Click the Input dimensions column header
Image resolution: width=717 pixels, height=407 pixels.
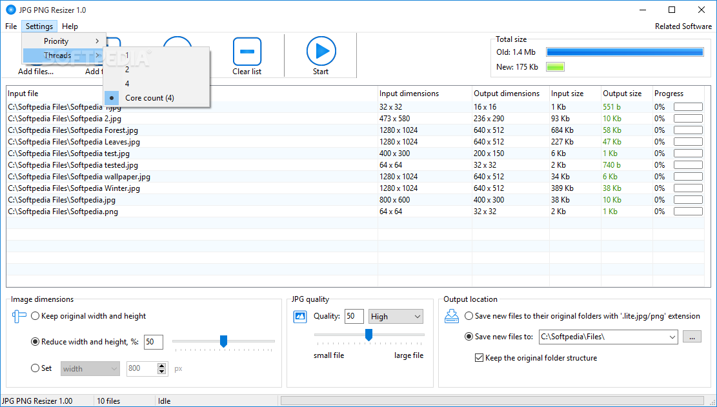click(425, 93)
